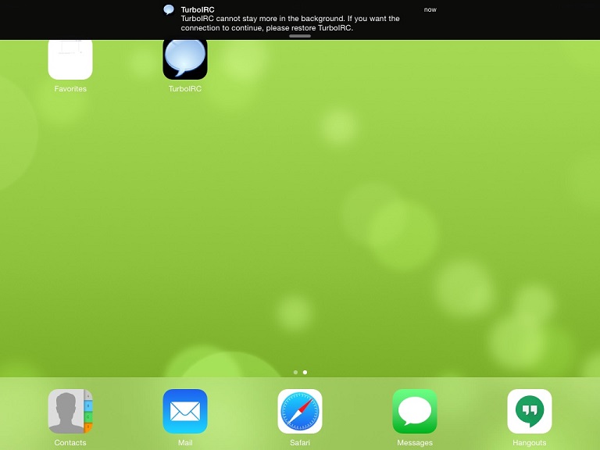Click the 'now' timestamp in notification
The height and width of the screenshot is (450, 600).
click(430, 9)
